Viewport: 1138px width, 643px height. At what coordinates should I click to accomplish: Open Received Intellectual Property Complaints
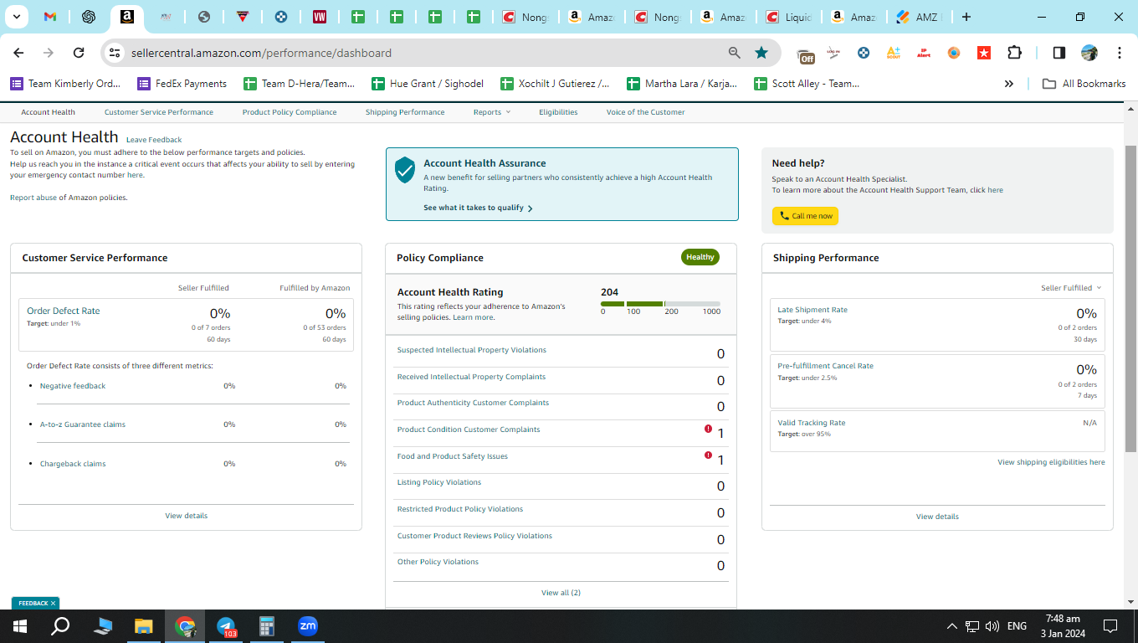click(x=471, y=377)
